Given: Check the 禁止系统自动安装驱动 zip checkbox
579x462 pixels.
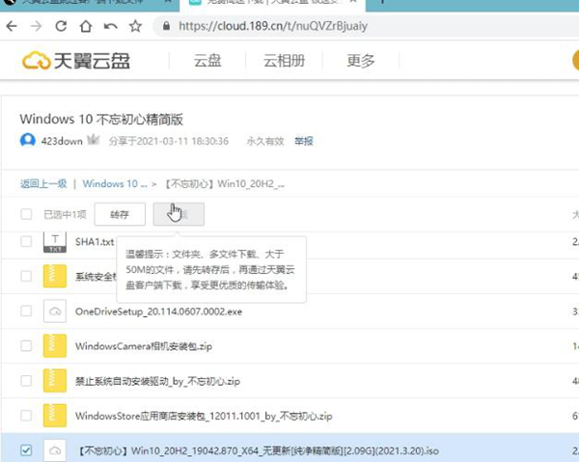Looking at the screenshot, I should point(26,380).
